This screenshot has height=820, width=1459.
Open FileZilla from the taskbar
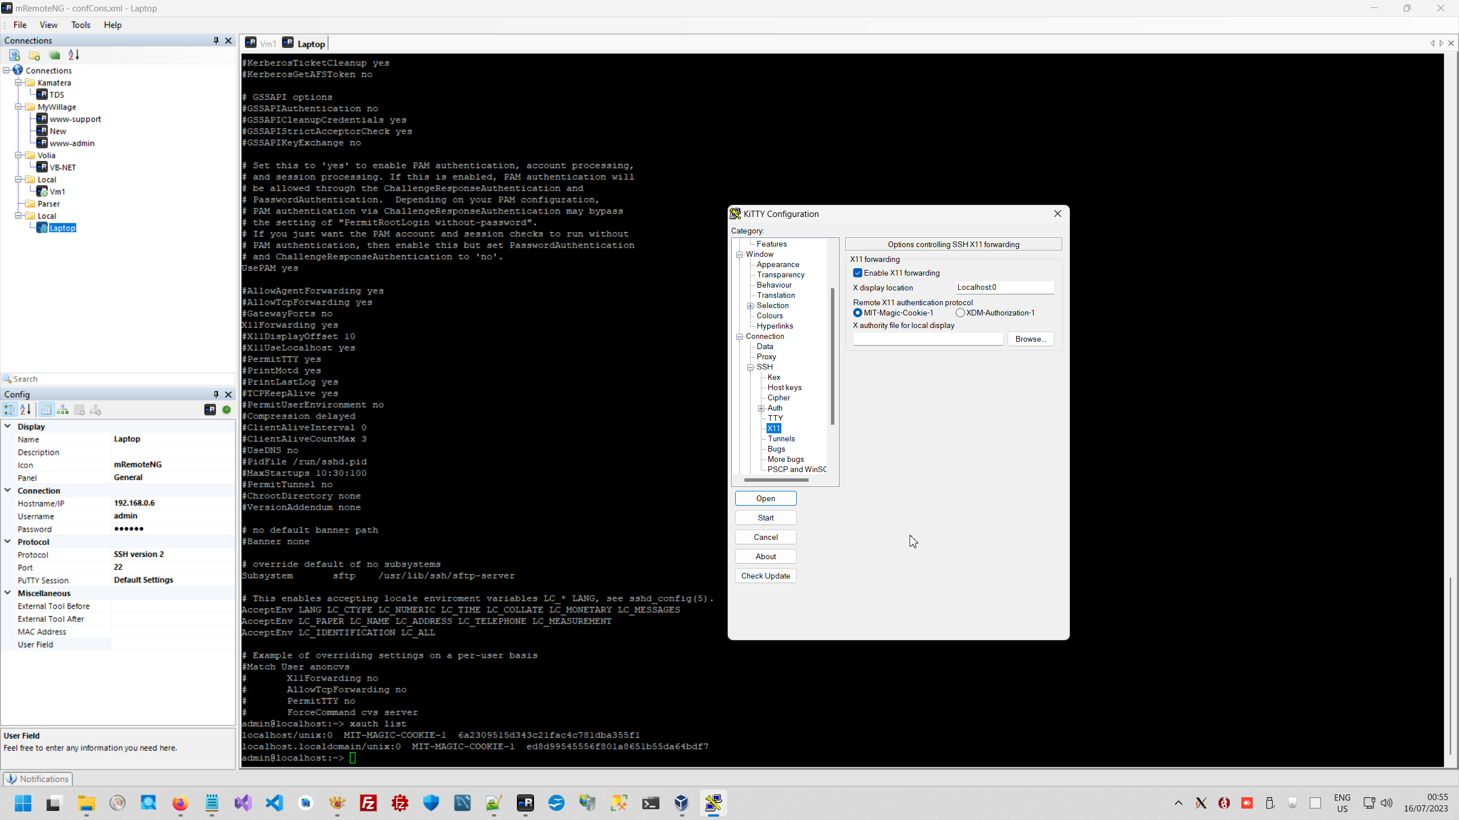pos(369,803)
